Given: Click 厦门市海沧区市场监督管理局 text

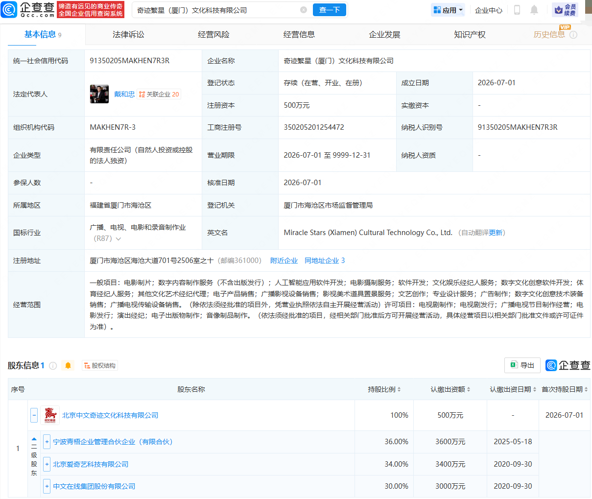Looking at the screenshot, I should coord(328,205).
